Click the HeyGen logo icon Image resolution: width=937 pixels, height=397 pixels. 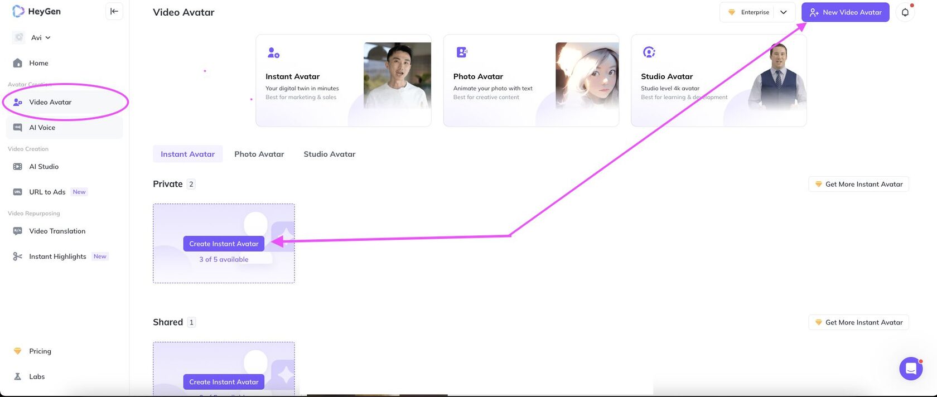tap(18, 11)
